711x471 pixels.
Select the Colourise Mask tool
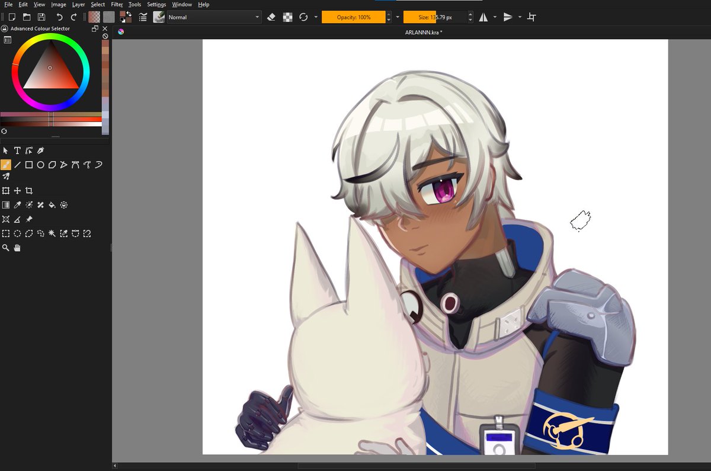pos(29,205)
